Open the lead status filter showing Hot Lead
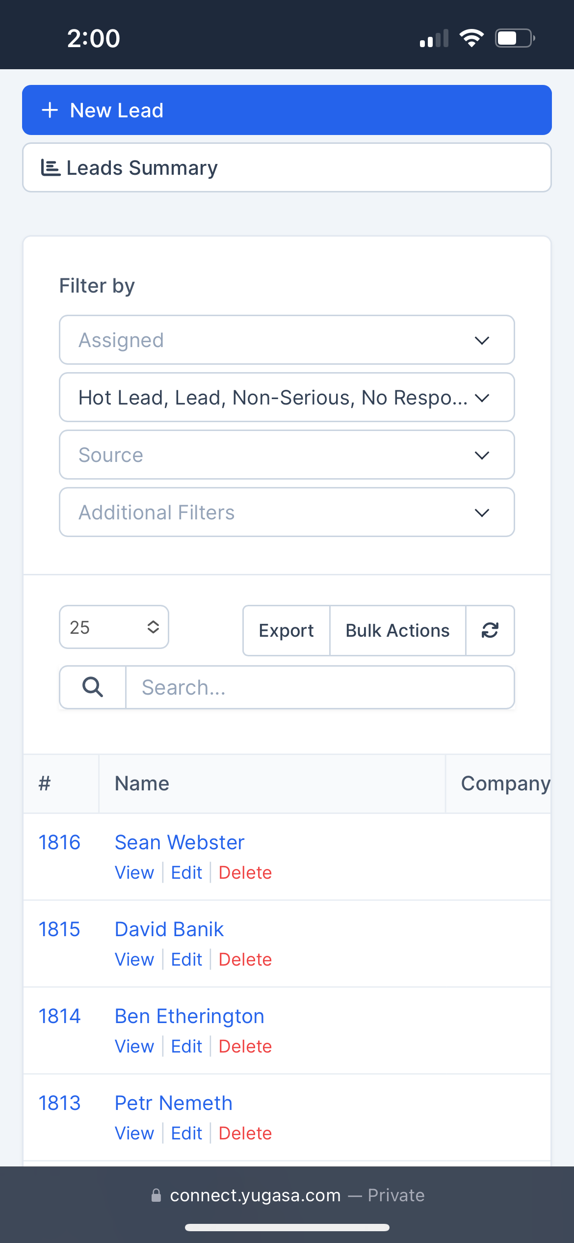Image resolution: width=574 pixels, height=1243 pixels. pyautogui.click(x=287, y=397)
